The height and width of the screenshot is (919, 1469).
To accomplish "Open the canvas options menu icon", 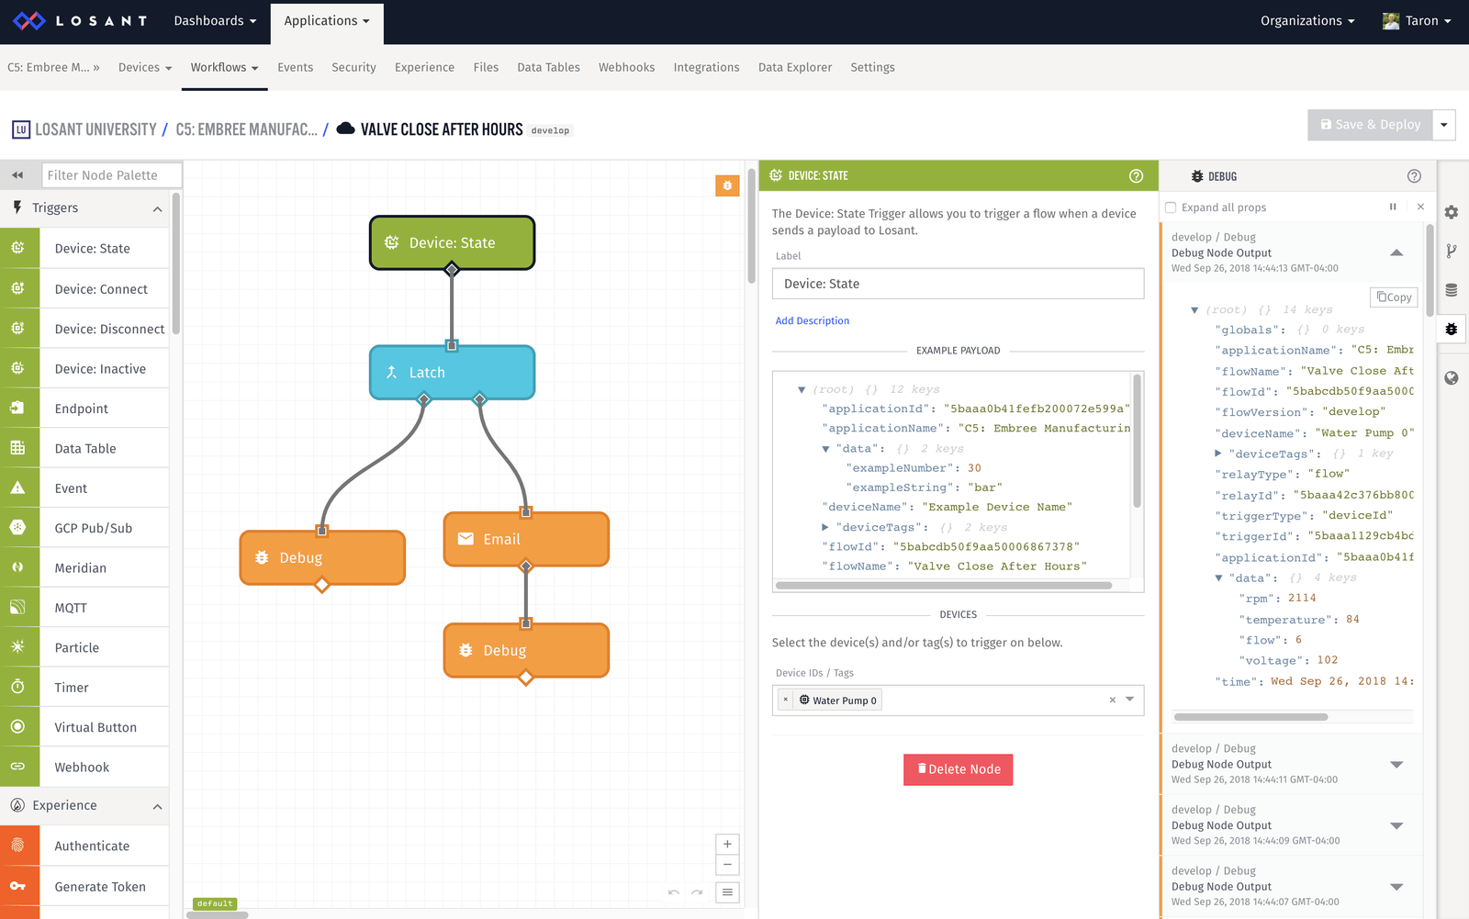I will 727,892.
